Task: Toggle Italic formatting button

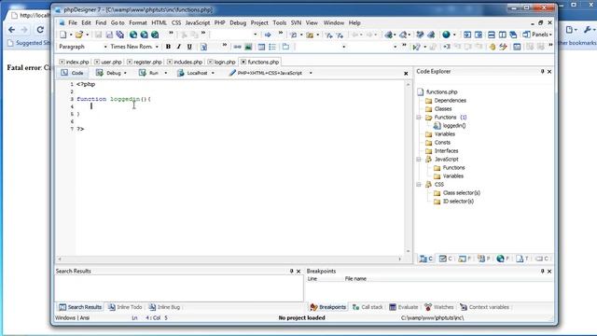Action: 178,47
